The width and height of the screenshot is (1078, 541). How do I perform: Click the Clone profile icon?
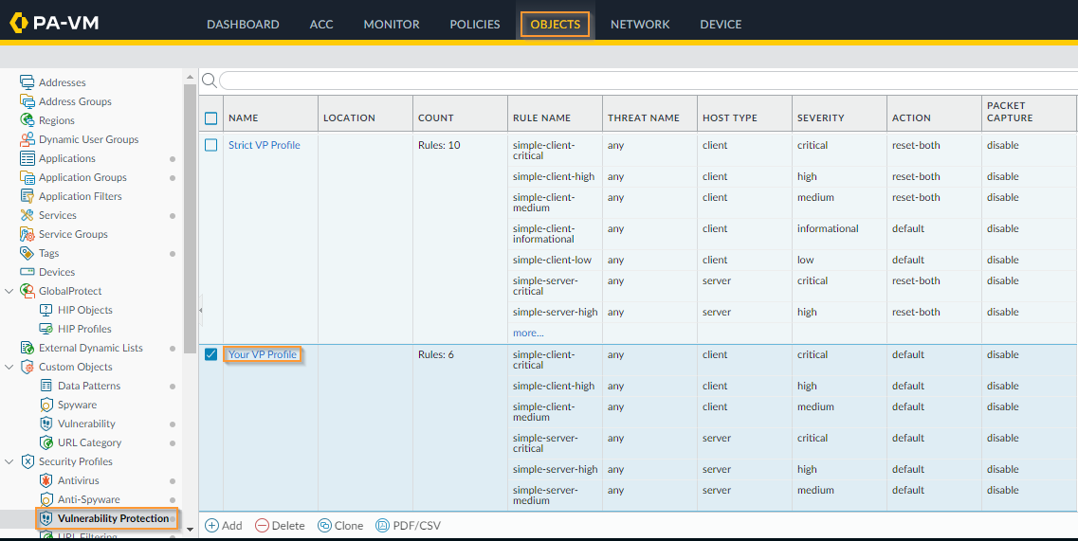click(324, 526)
